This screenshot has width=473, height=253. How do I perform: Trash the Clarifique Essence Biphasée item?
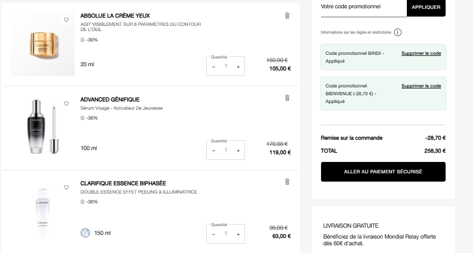point(287,182)
